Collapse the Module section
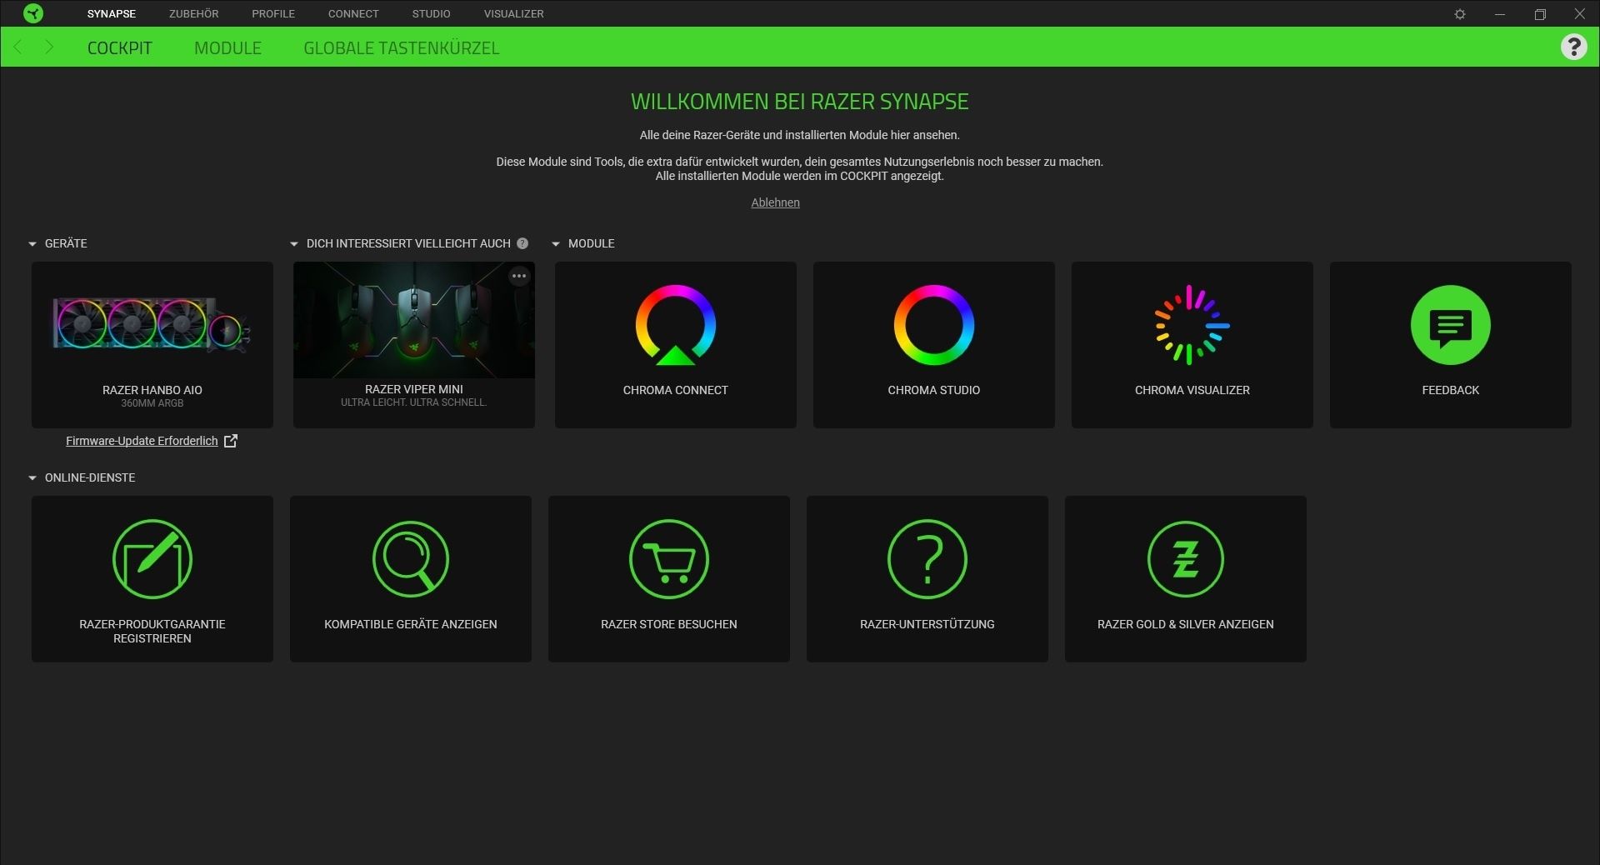Viewport: 1600px width, 865px height. (x=556, y=244)
